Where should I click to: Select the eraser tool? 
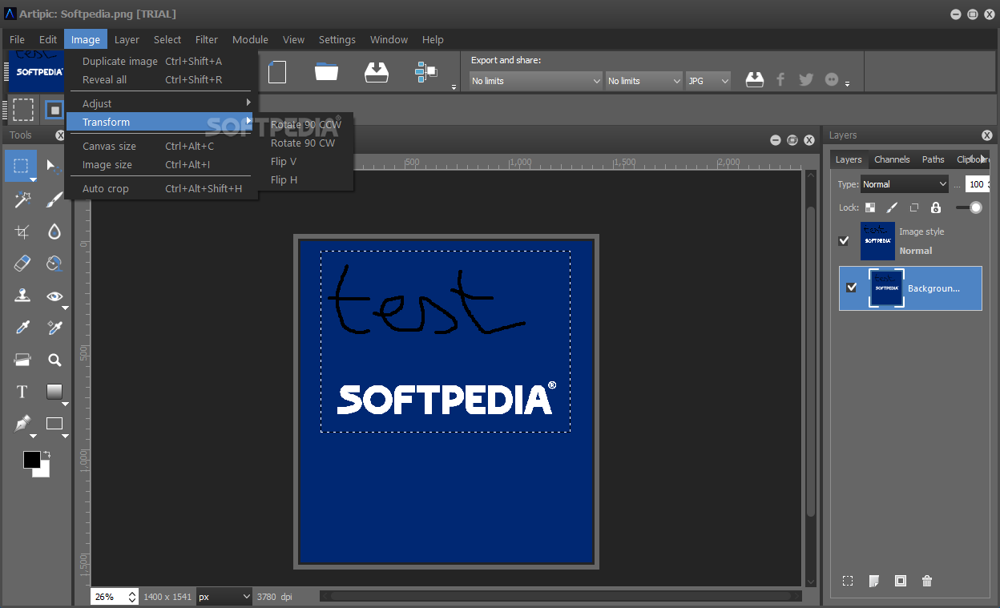(x=22, y=263)
